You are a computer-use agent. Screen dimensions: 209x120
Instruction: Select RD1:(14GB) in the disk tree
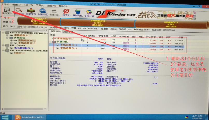[17, 45]
